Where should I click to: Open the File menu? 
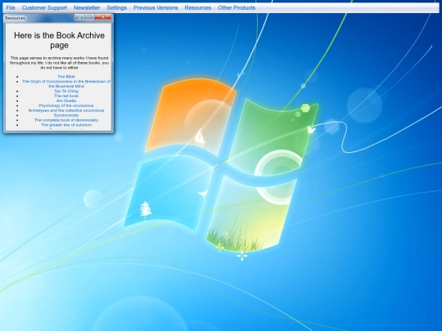tap(11, 8)
